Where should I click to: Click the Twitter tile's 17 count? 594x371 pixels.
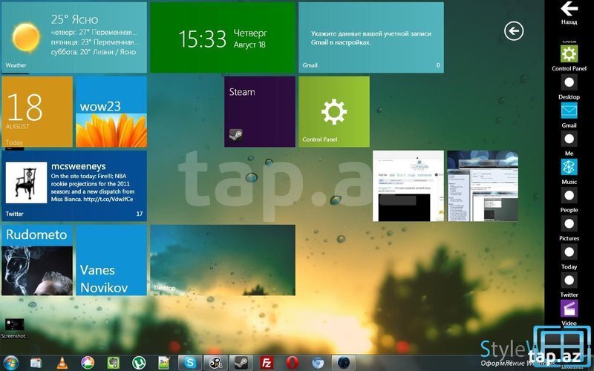(x=140, y=214)
